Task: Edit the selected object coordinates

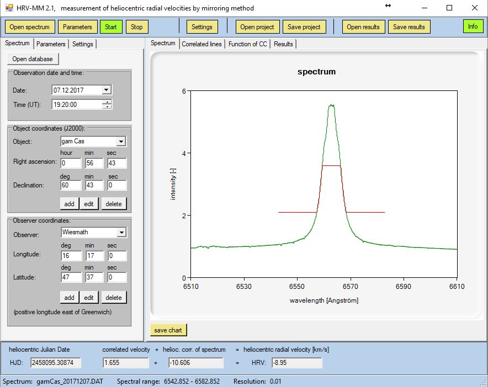Action: click(89, 204)
